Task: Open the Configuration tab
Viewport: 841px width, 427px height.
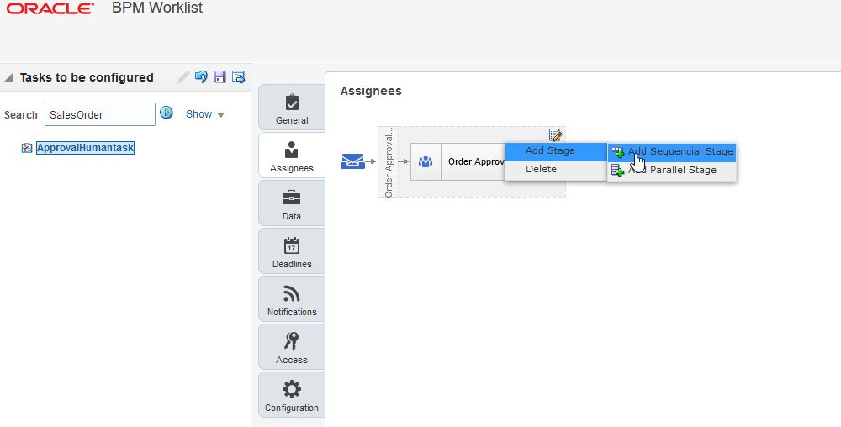Action: pyautogui.click(x=292, y=395)
